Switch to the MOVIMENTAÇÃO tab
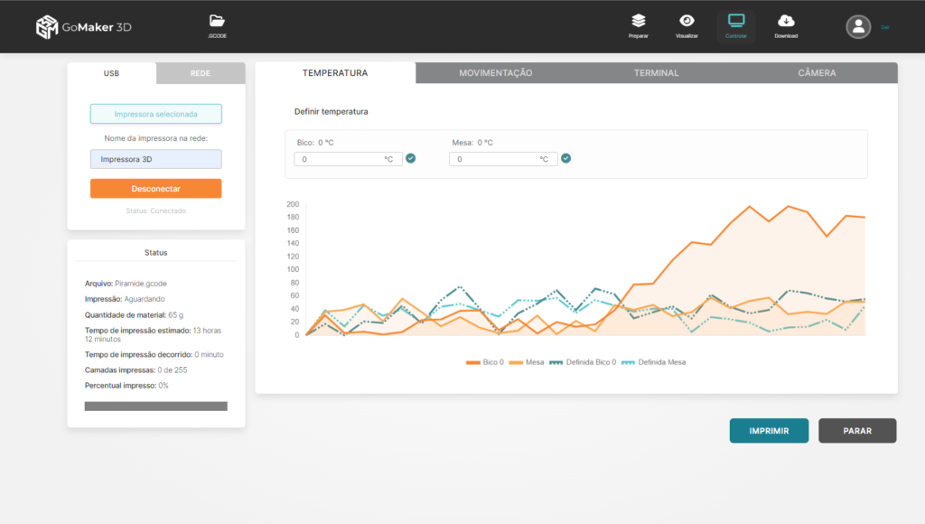The width and height of the screenshot is (925, 524). click(495, 73)
